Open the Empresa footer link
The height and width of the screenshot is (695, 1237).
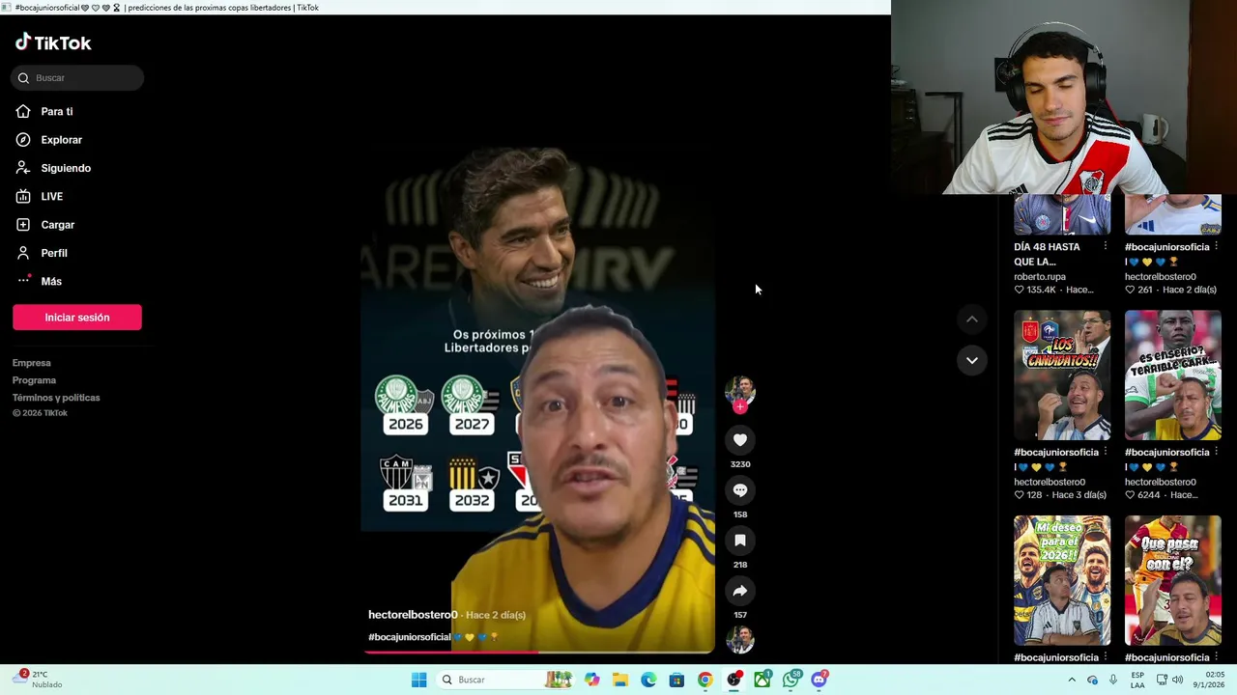pos(32,363)
